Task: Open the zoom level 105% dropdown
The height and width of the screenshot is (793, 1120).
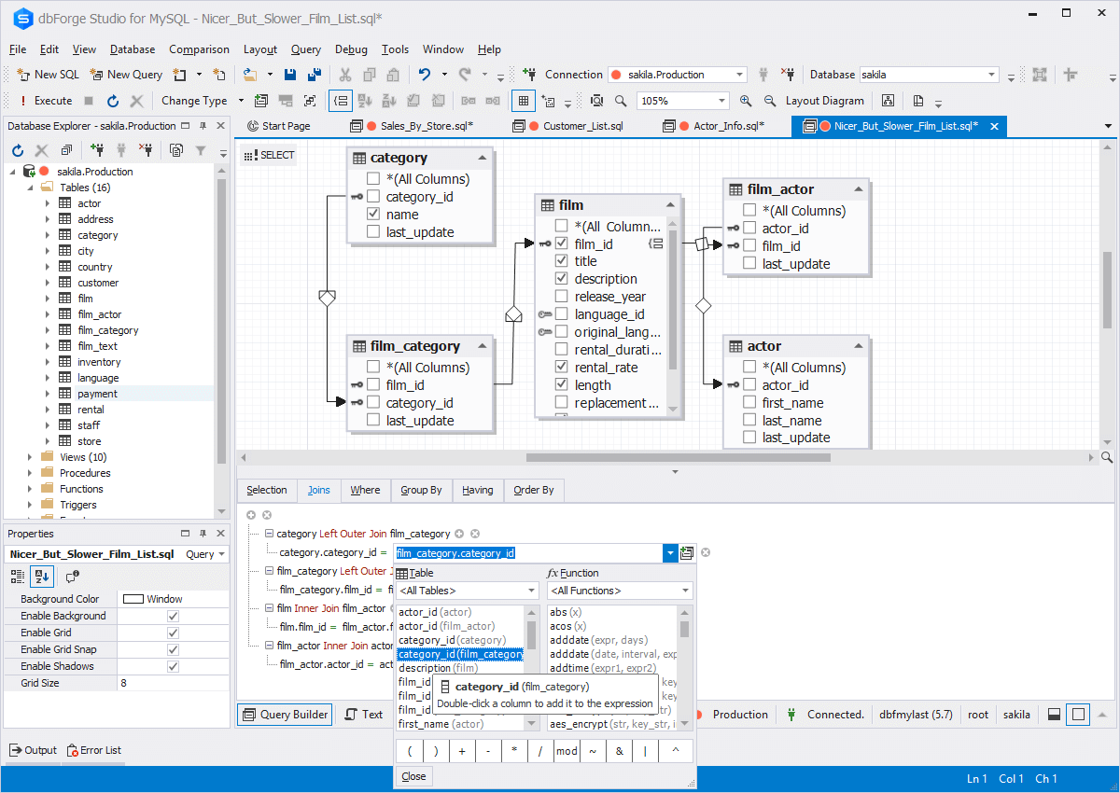Action: pos(721,101)
